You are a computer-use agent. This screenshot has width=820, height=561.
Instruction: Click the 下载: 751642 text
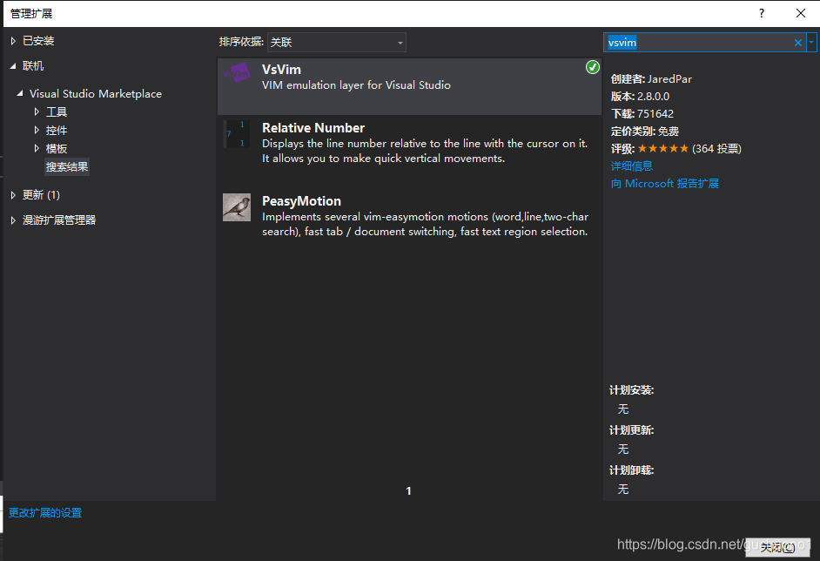(x=642, y=113)
